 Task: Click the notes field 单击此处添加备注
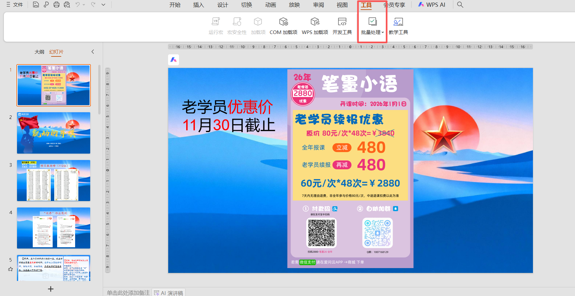tap(128, 293)
